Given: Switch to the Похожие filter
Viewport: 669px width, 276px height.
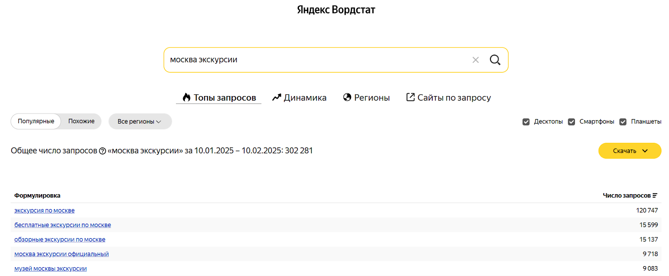Looking at the screenshot, I should [x=81, y=121].
